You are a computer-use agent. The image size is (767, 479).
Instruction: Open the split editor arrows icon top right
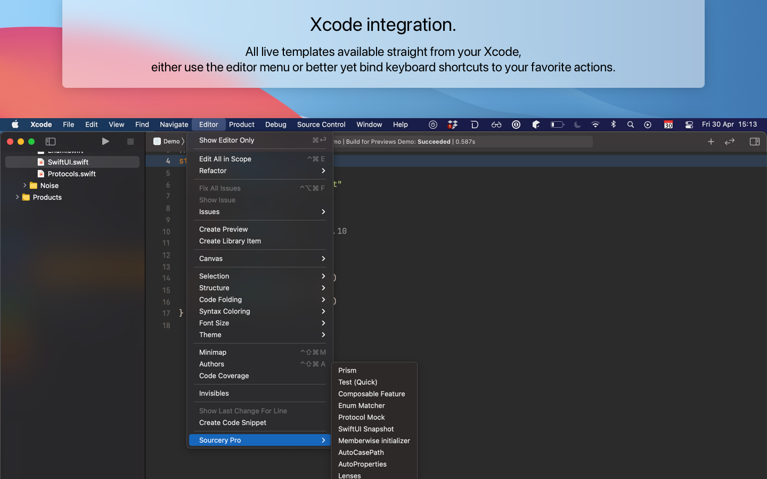pos(730,142)
